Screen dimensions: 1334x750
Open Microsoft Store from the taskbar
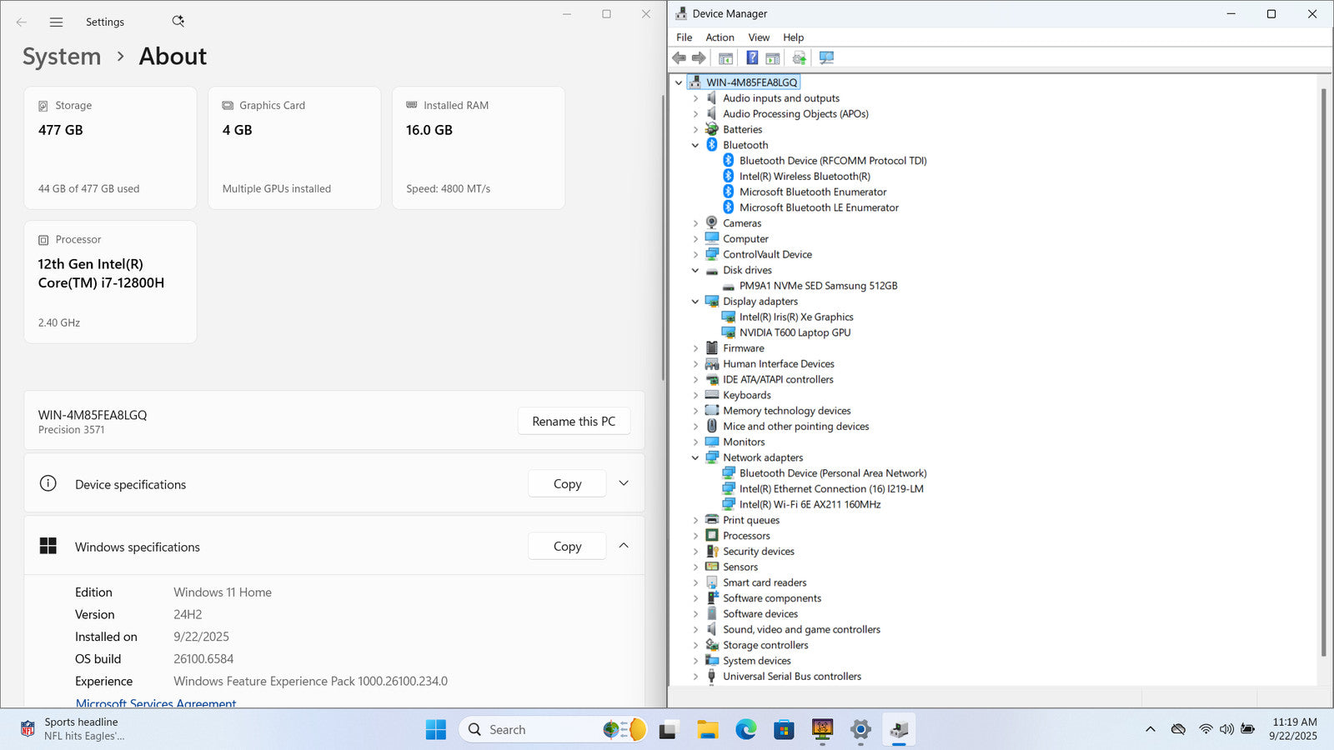tap(784, 730)
